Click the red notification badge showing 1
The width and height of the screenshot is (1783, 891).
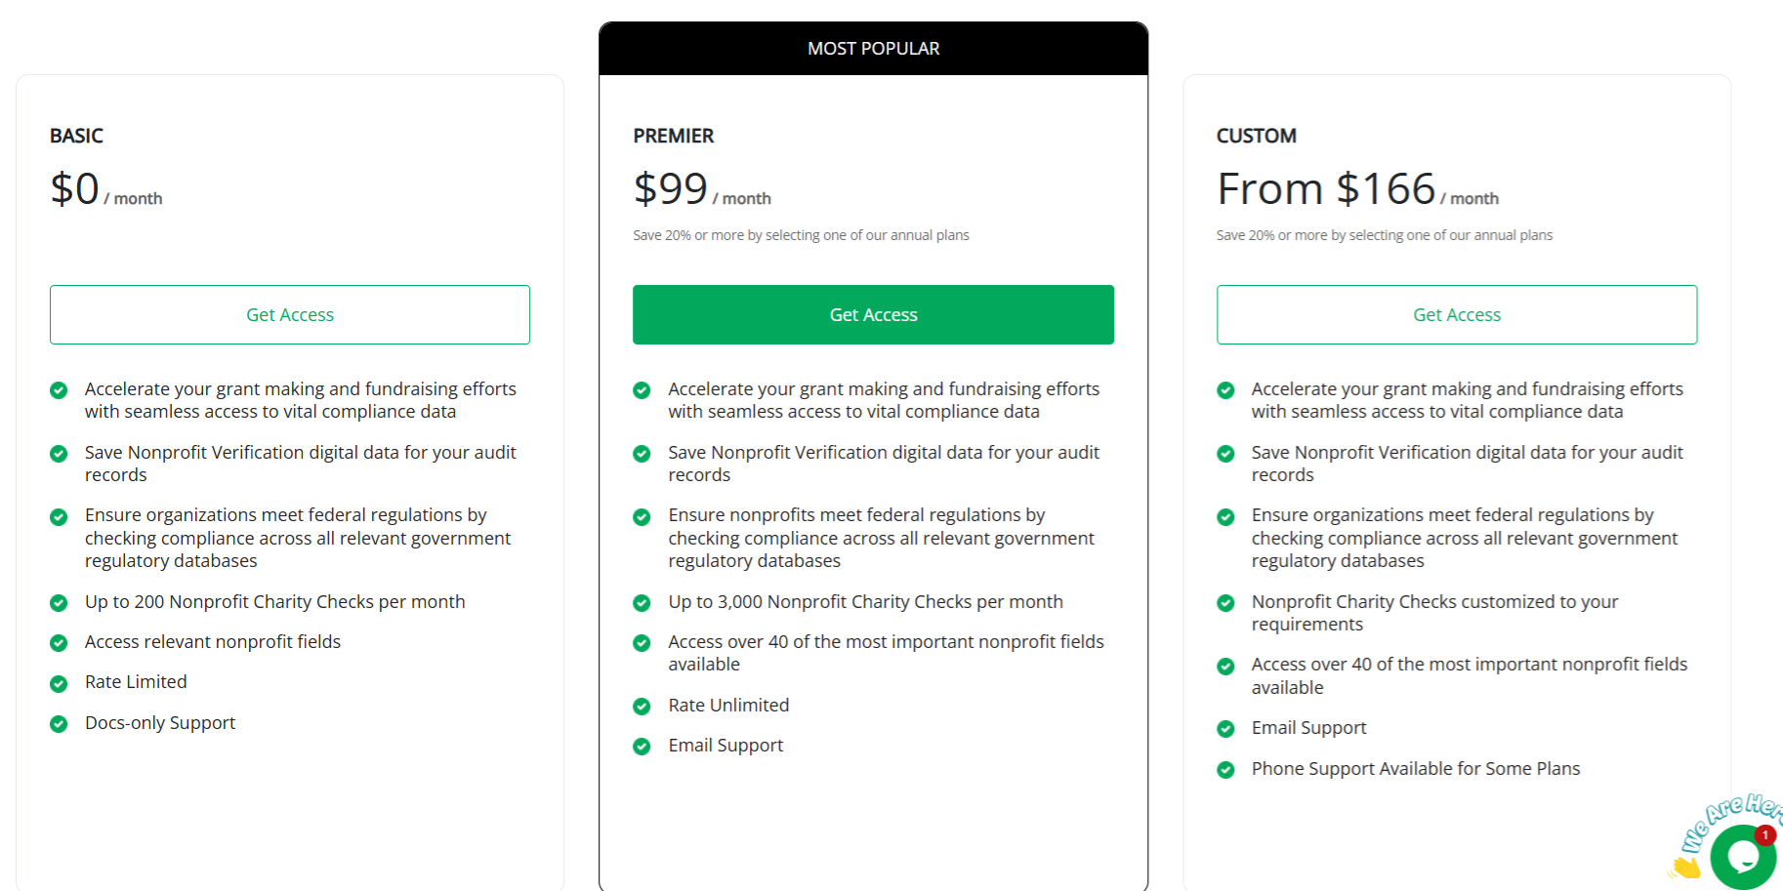click(x=1765, y=835)
